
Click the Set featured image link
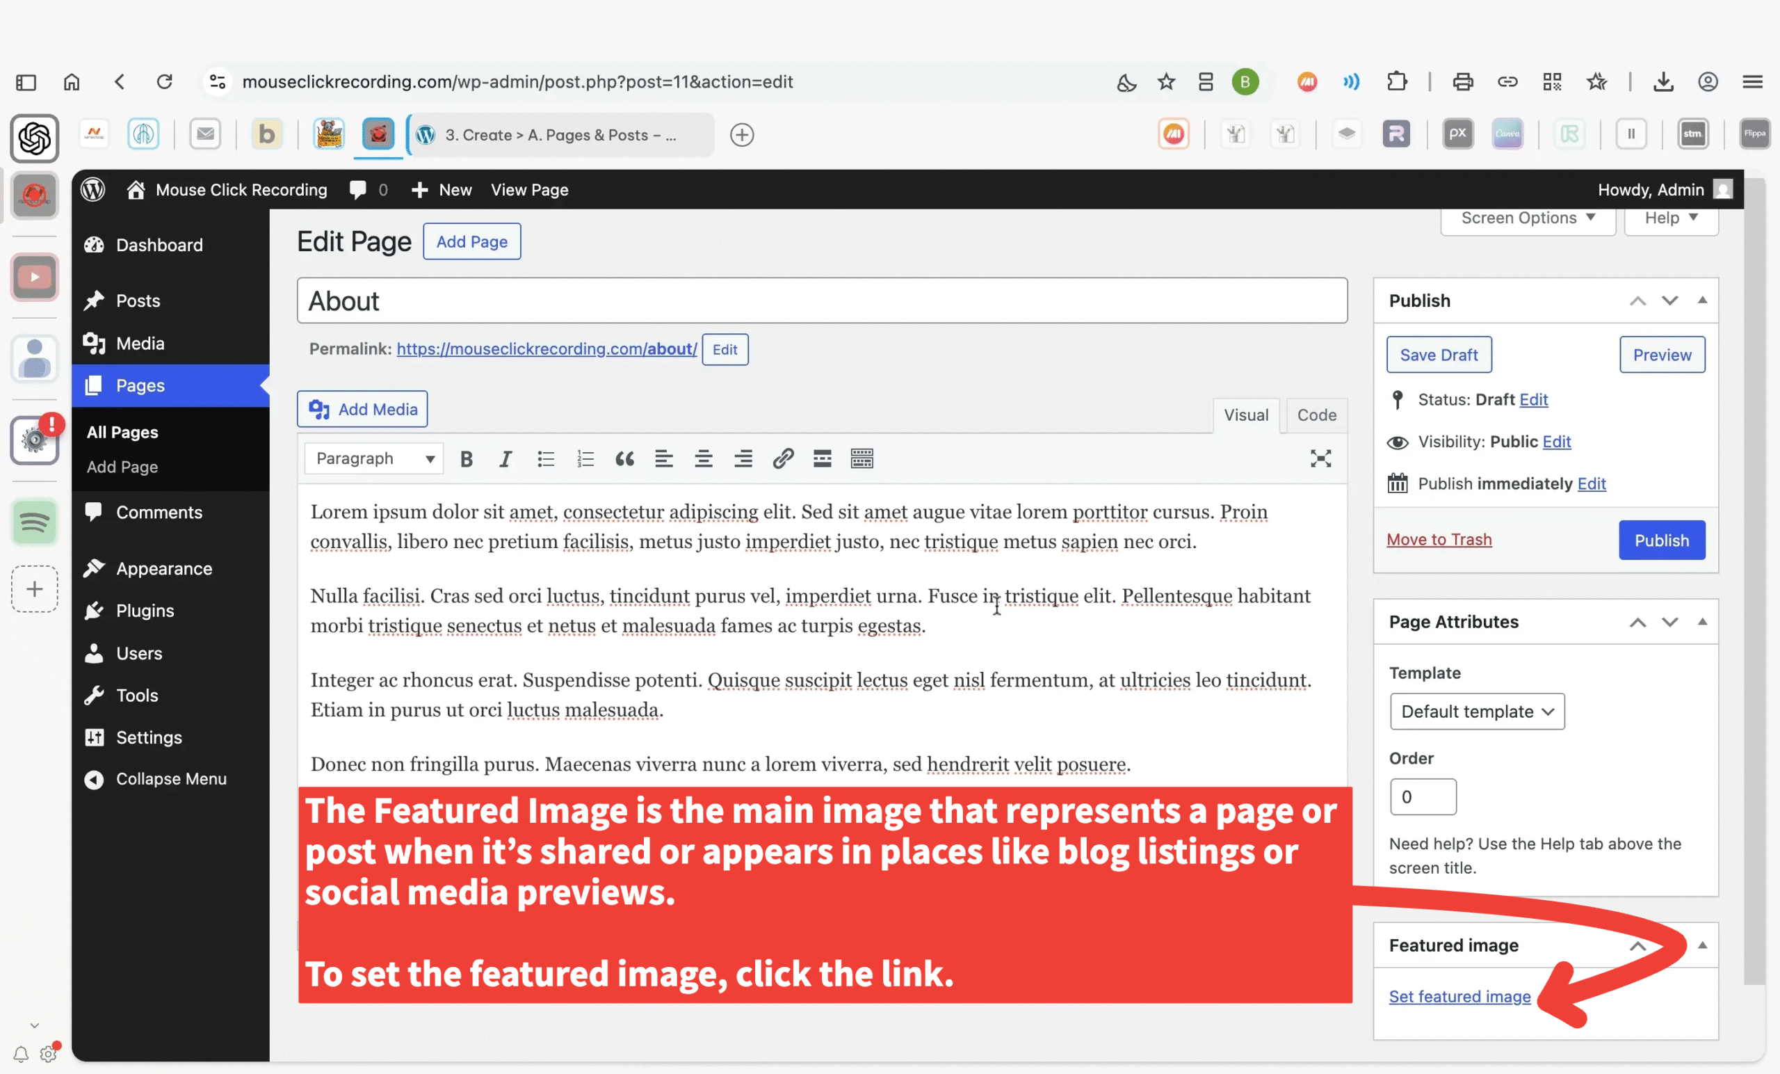[x=1459, y=997]
